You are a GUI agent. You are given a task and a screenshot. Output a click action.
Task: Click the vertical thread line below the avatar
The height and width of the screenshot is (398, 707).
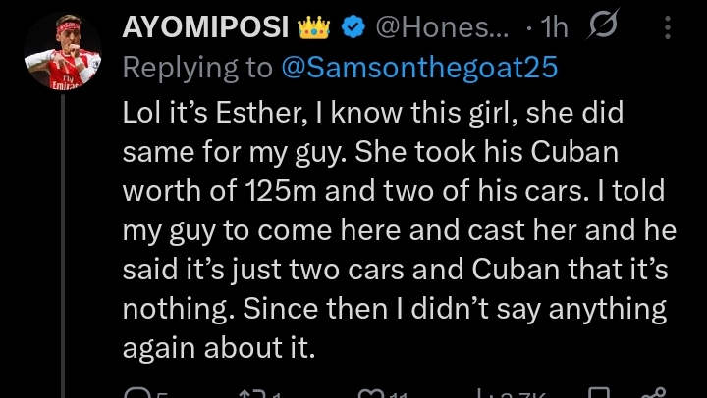65,245
